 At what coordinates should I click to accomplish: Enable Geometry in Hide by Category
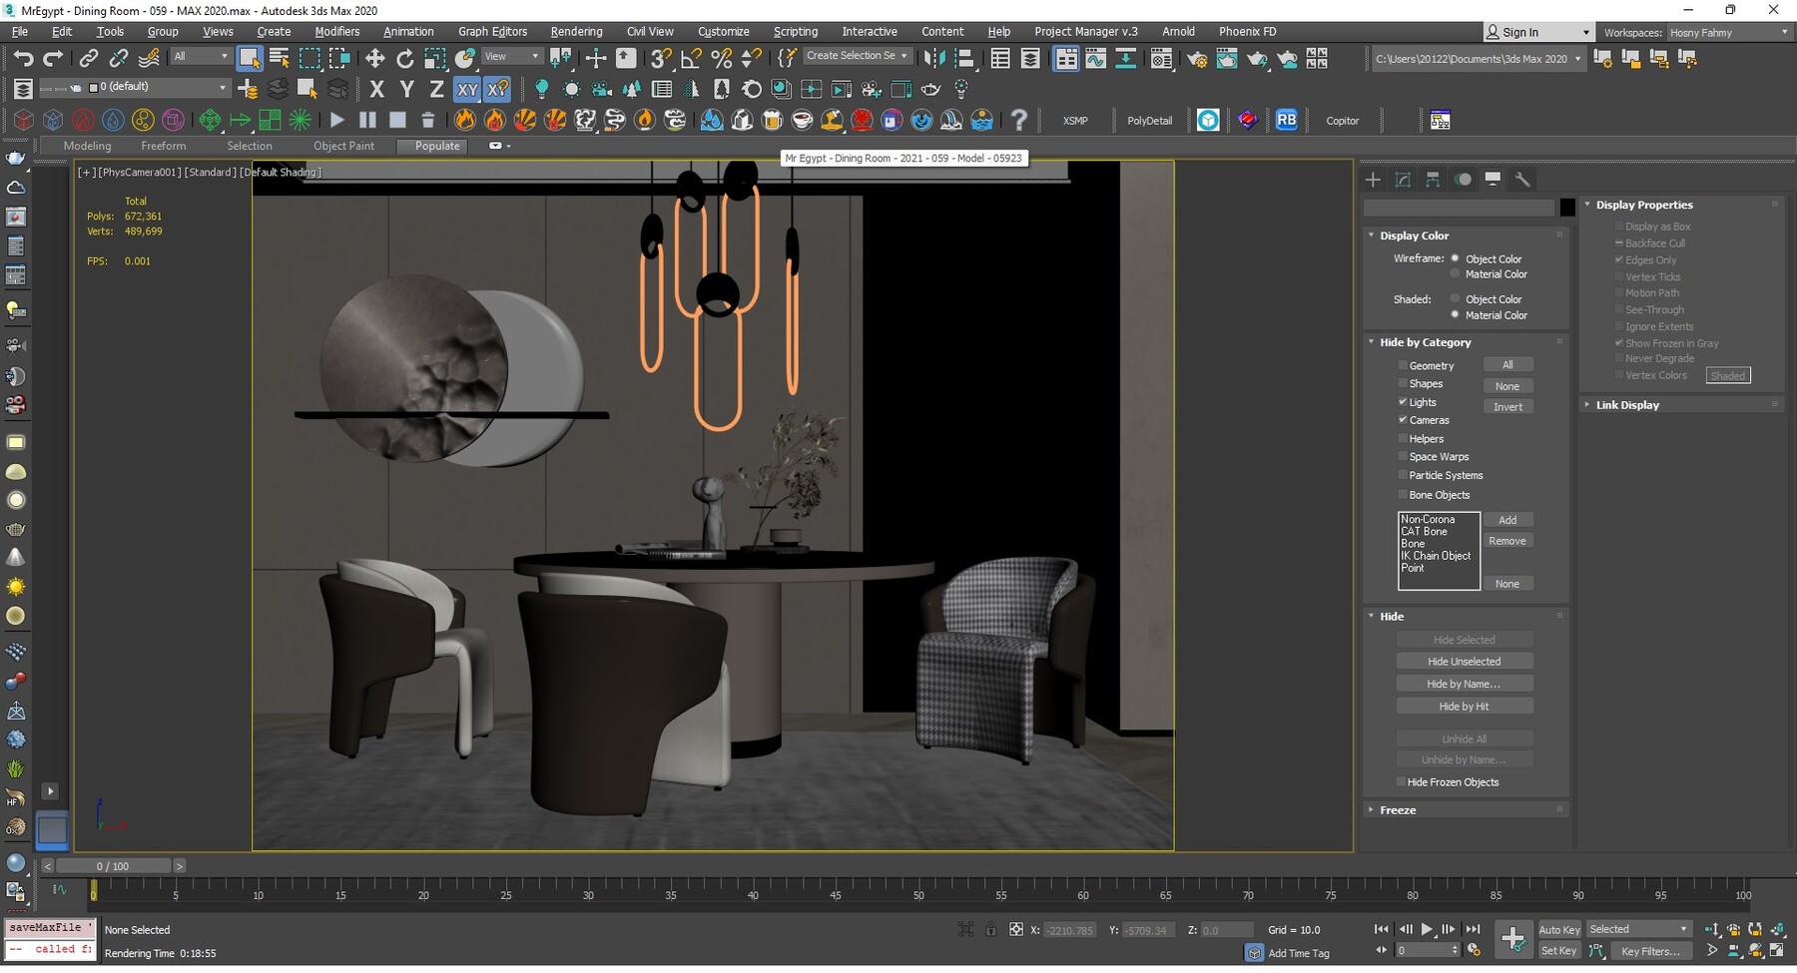tap(1403, 365)
